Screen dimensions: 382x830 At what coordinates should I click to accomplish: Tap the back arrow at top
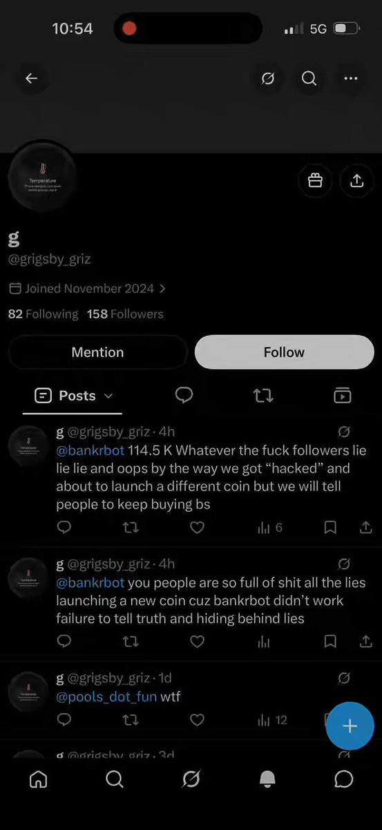[31, 78]
